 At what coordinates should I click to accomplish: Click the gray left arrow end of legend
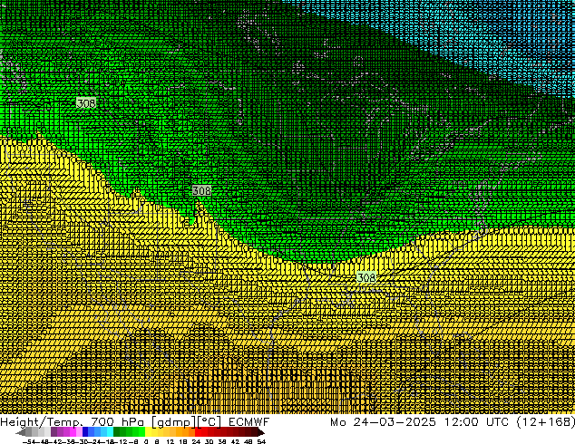(20, 432)
